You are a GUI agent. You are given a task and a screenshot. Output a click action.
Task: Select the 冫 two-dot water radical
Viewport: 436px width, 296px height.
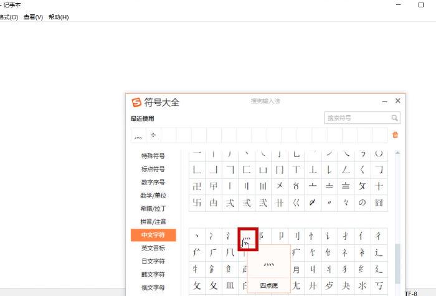pos(213,236)
